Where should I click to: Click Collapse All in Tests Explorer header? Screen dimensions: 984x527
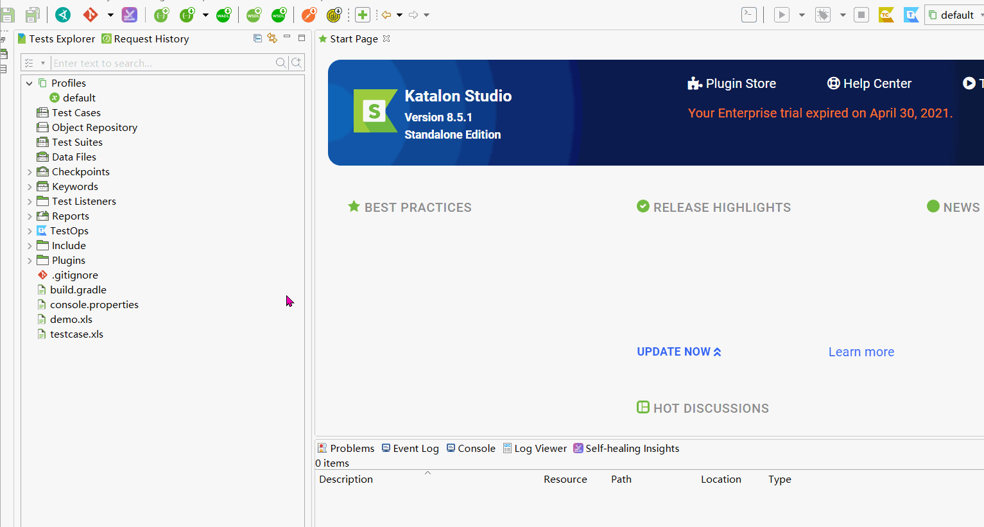pos(257,39)
